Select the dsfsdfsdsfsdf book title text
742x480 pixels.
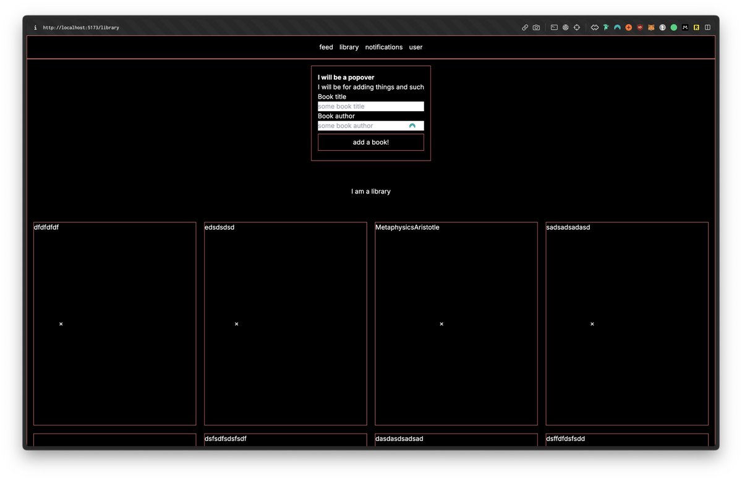point(226,439)
